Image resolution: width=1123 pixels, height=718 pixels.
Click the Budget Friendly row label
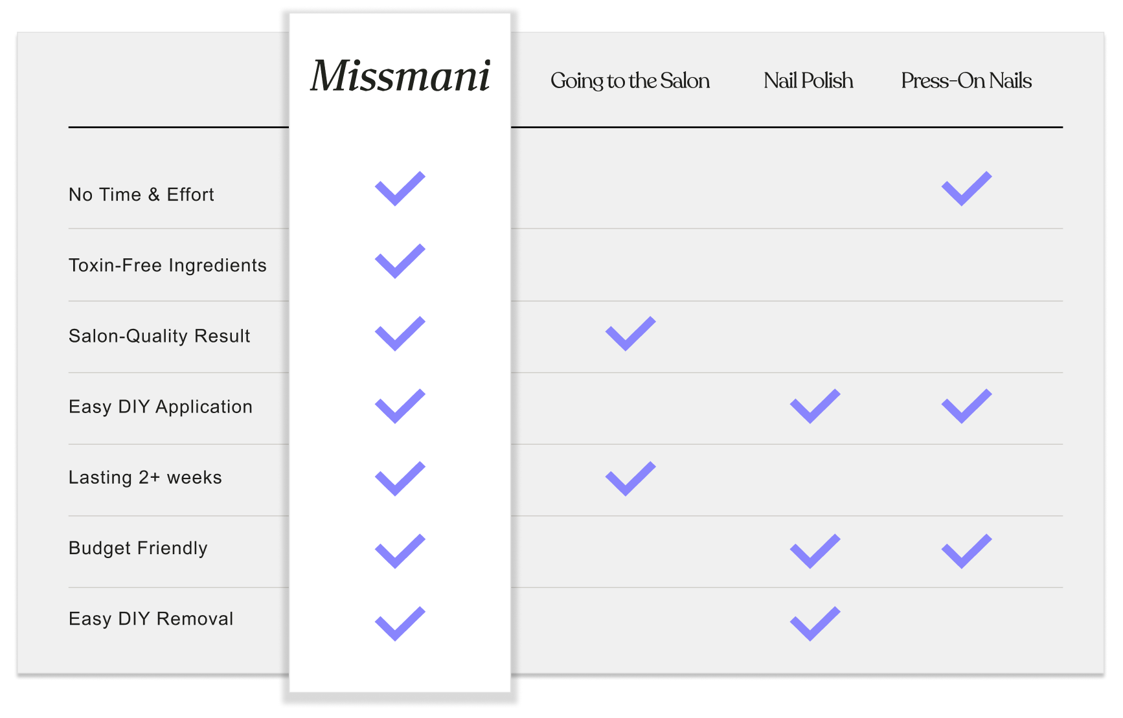(138, 548)
